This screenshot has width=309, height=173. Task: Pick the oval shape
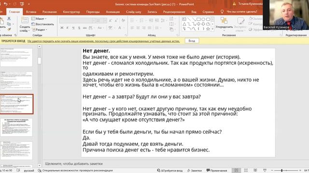pos(203,19)
